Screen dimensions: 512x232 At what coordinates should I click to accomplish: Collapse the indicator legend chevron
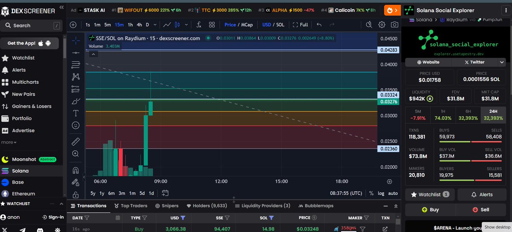(x=94, y=54)
